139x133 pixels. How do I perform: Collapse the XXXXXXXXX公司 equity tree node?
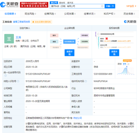point(98,34)
